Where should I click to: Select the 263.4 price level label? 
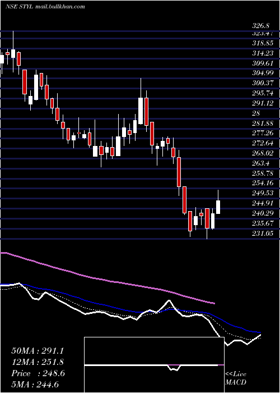[261, 163]
